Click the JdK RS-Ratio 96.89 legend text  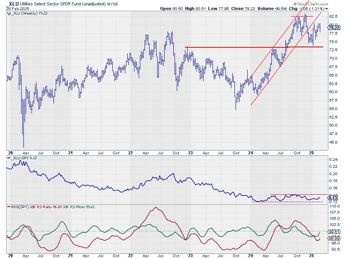[x=48, y=207]
